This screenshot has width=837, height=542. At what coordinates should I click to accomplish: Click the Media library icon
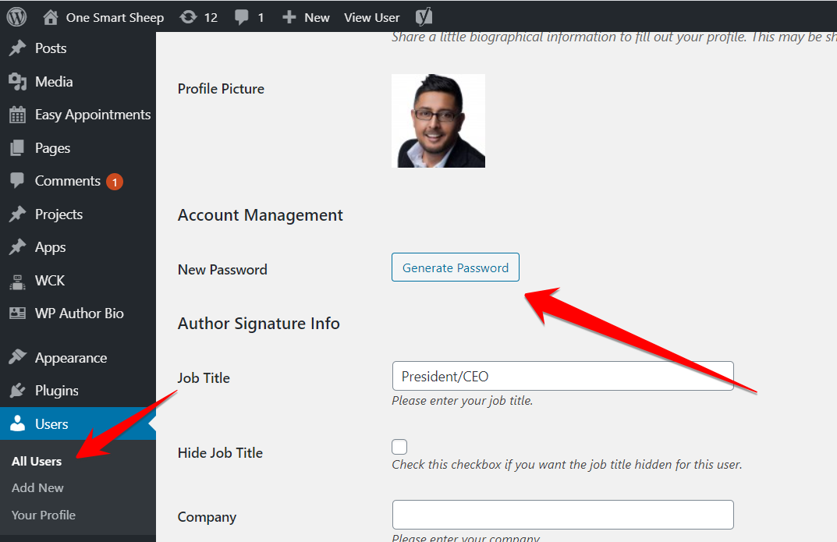coord(18,82)
